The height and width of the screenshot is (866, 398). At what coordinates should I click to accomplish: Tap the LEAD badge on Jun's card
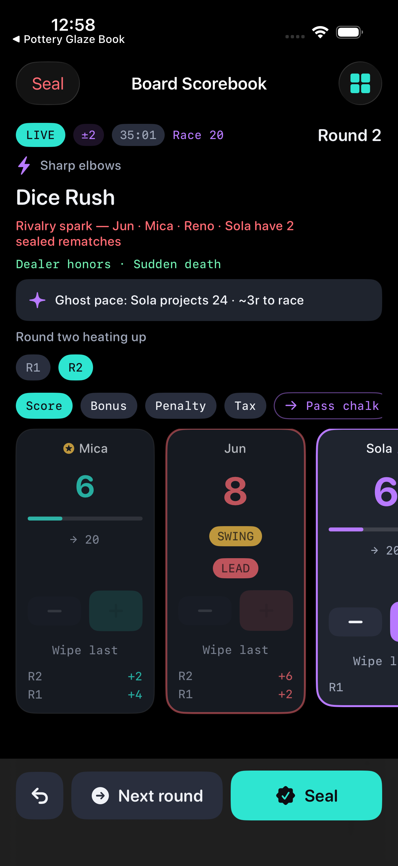235,568
